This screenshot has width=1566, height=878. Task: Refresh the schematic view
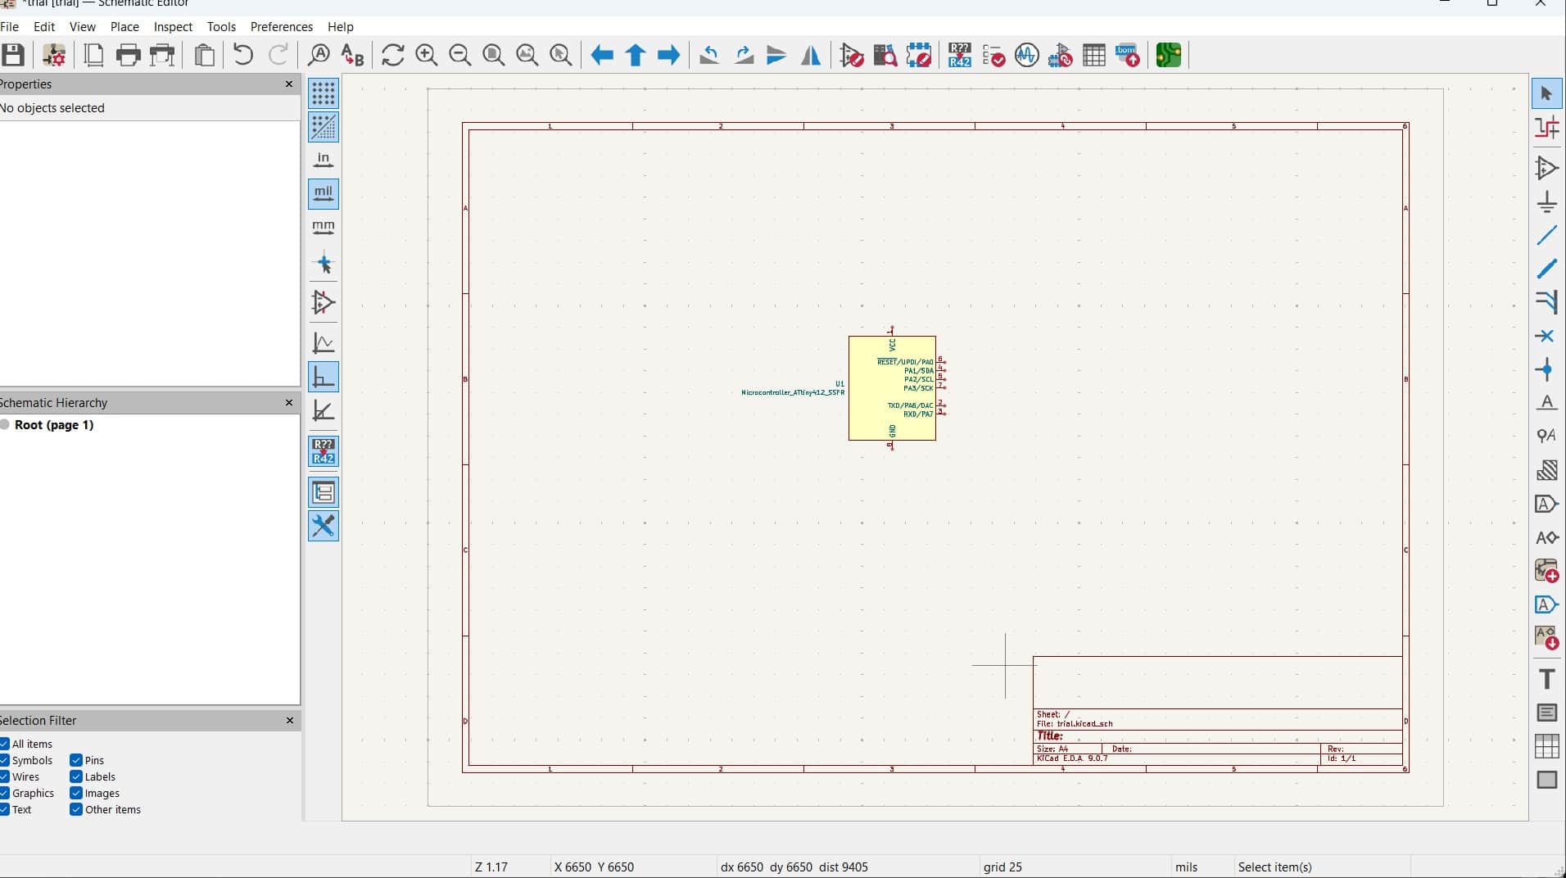[393, 55]
